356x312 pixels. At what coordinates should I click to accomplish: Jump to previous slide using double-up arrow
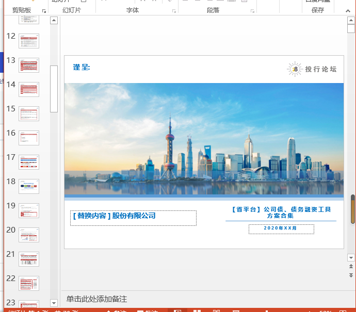(351, 267)
